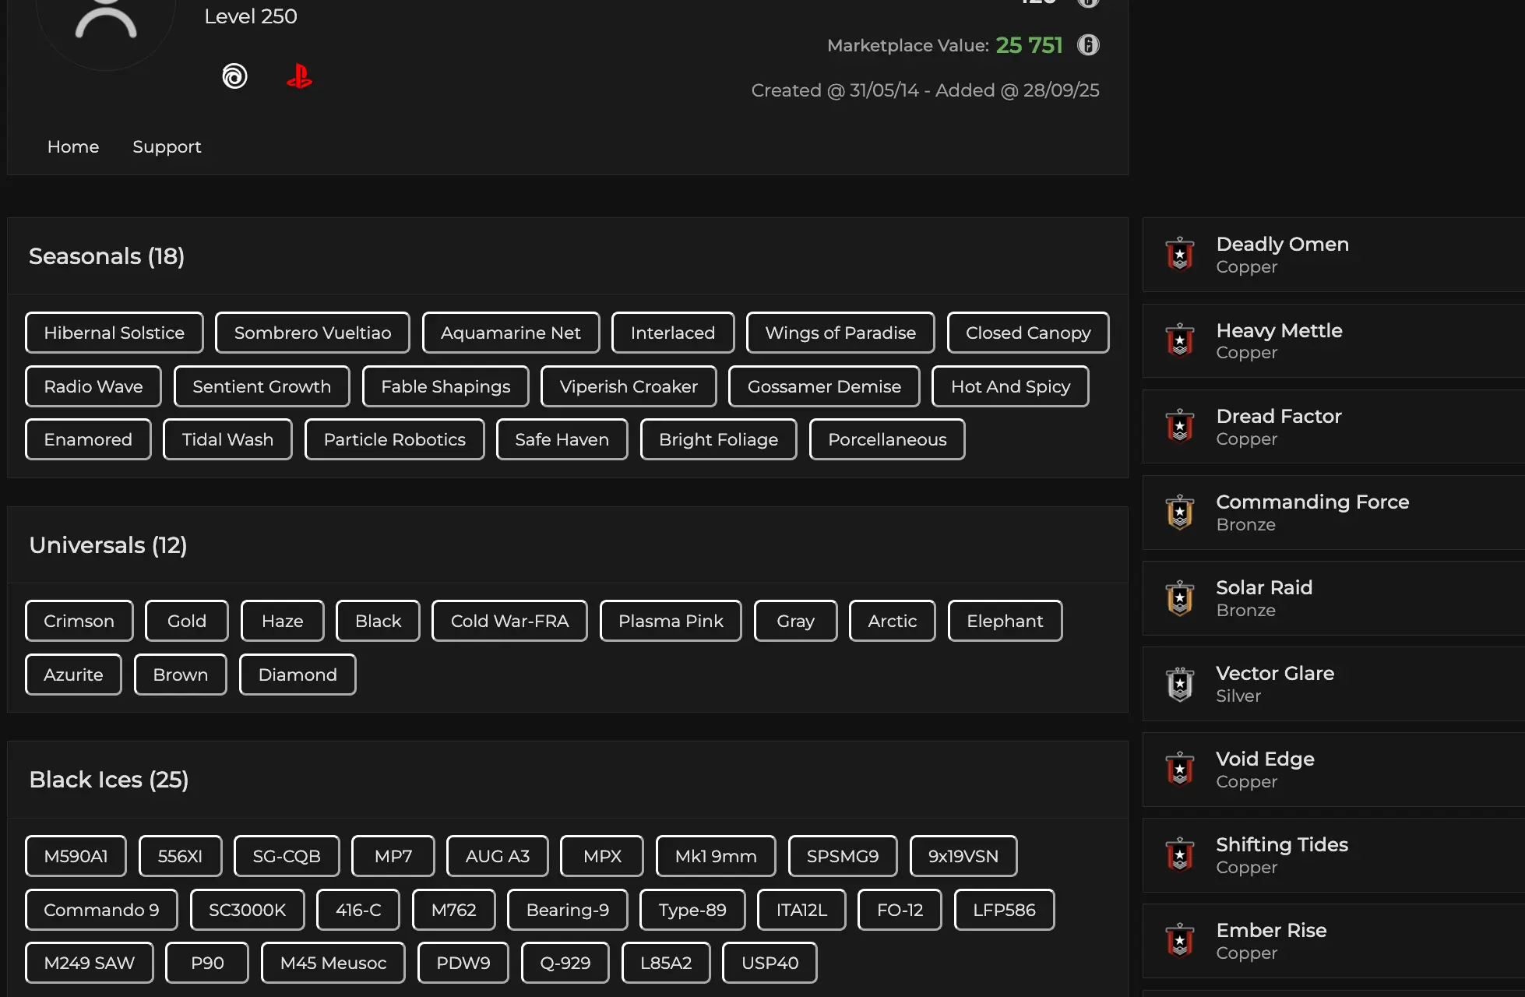Click the Seasonals (18) section header
This screenshot has width=1525, height=997.
[107, 256]
